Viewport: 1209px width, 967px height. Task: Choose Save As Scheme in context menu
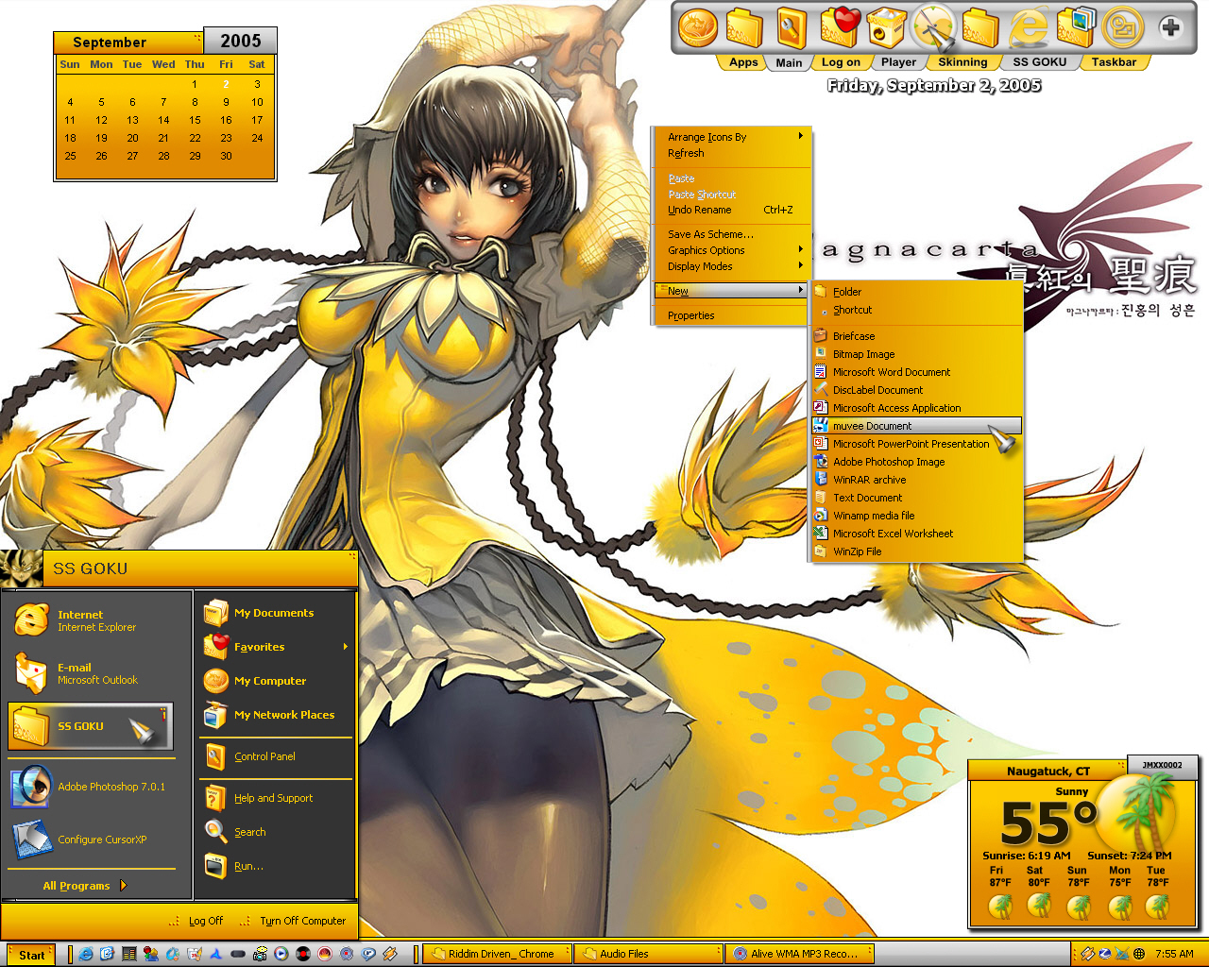click(x=733, y=234)
